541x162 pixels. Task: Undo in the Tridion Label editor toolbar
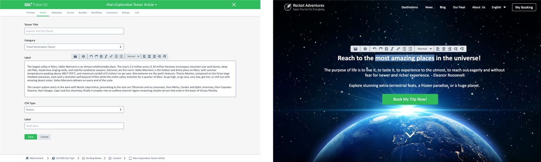[x=91, y=56]
